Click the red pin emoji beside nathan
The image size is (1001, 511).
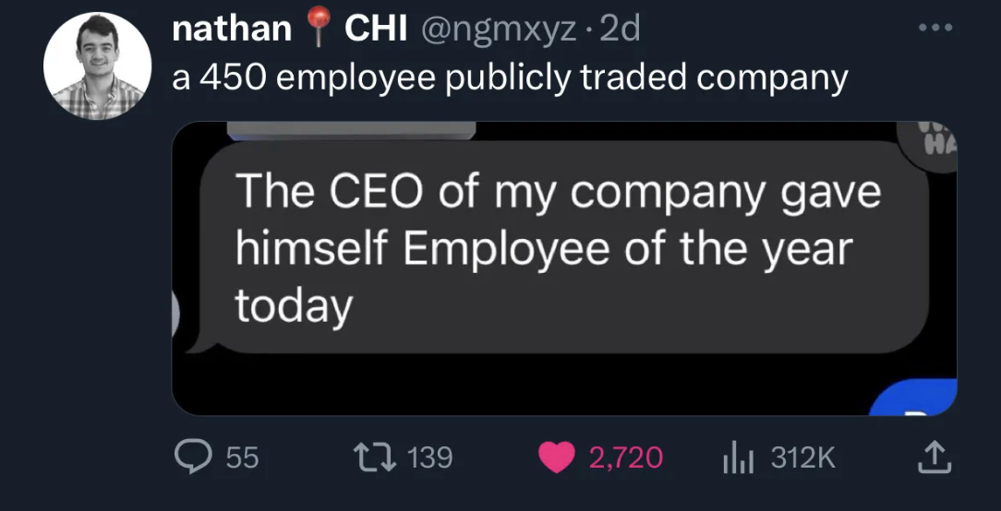click(319, 30)
